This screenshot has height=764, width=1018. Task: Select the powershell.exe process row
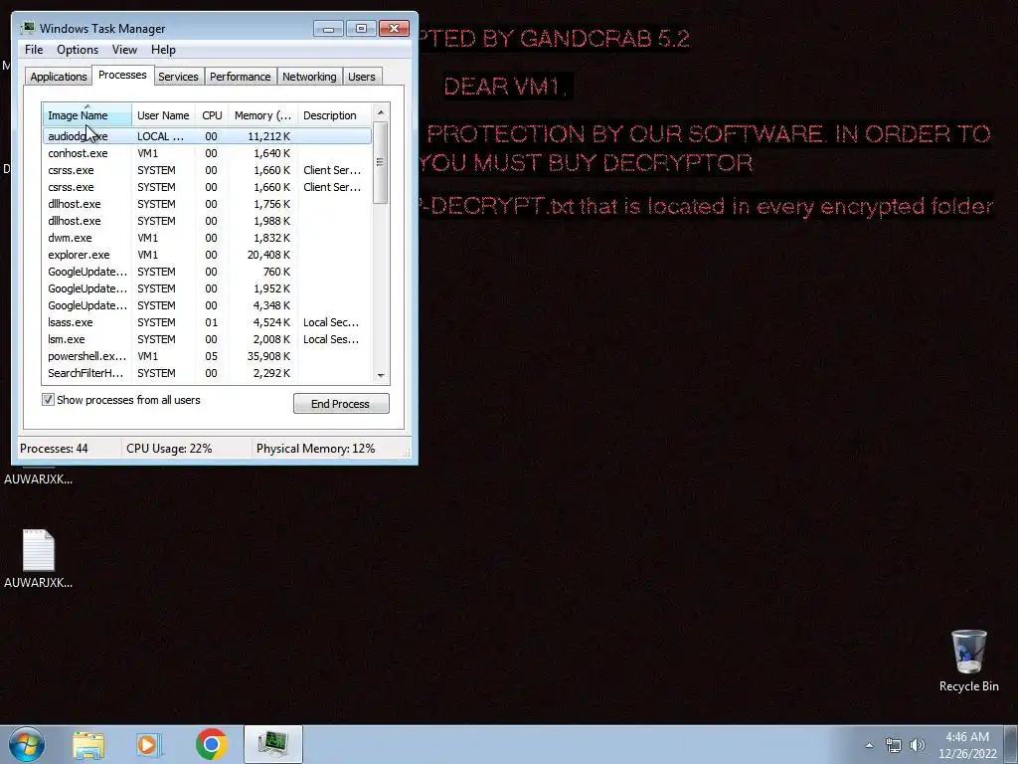(207, 356)
